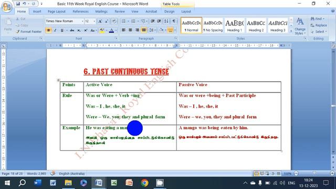Viewport: 336px width, 189px height.
Task: Switch to Web Layout view
Action: coord(267,173)
